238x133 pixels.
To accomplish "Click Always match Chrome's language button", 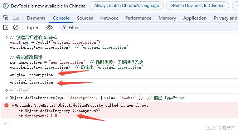I will 127,6.
